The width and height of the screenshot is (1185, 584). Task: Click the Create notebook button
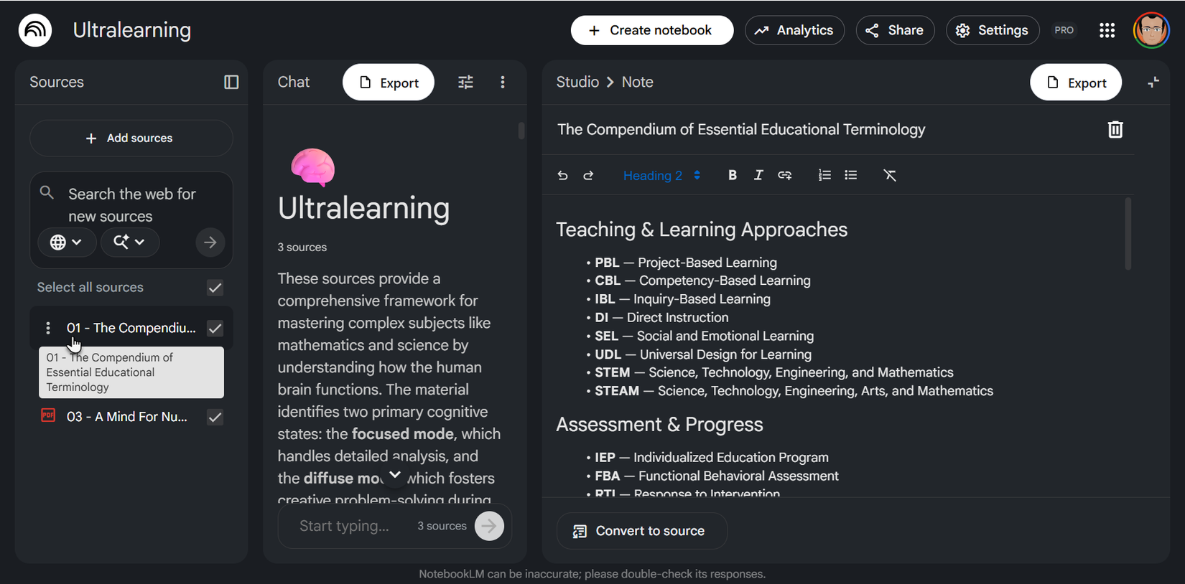click(651, 30)
